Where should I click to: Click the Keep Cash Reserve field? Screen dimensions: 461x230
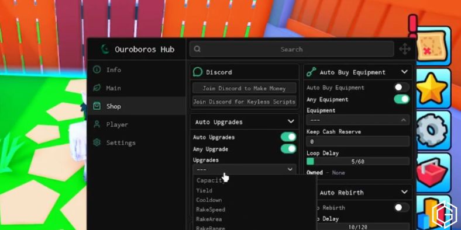tap(357, 141)
